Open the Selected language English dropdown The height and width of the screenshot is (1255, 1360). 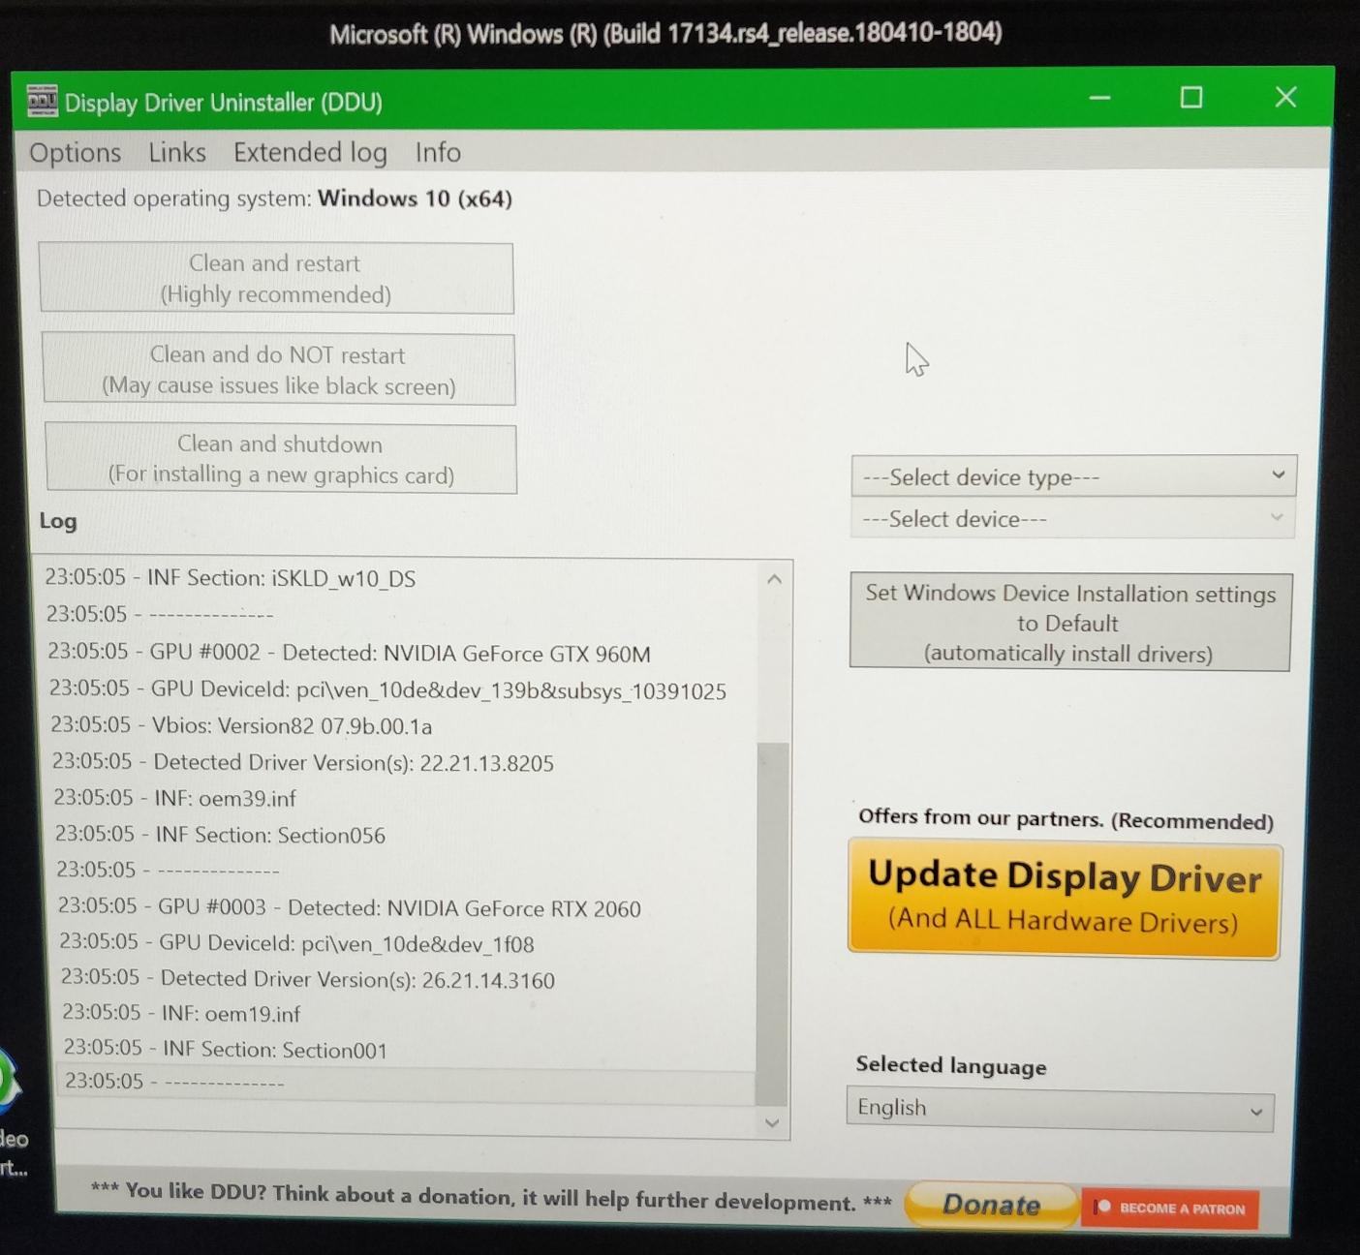pyautogui.click(x=1060, y=1109)
